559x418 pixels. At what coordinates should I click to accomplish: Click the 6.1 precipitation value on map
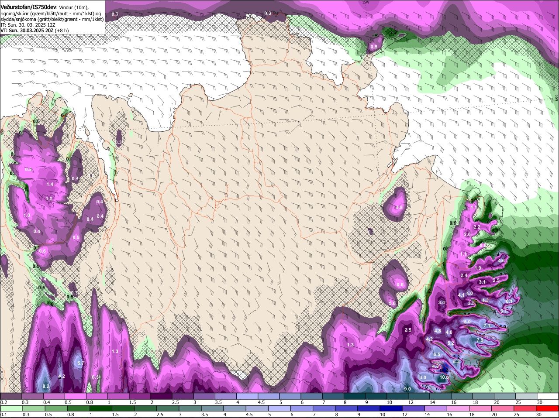coord(509,301)
